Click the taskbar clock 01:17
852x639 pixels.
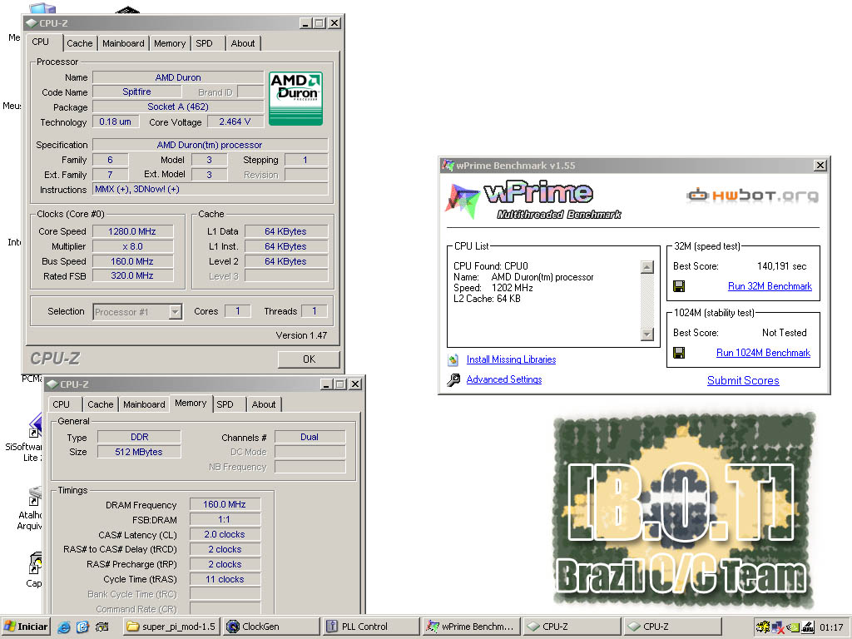831,627
